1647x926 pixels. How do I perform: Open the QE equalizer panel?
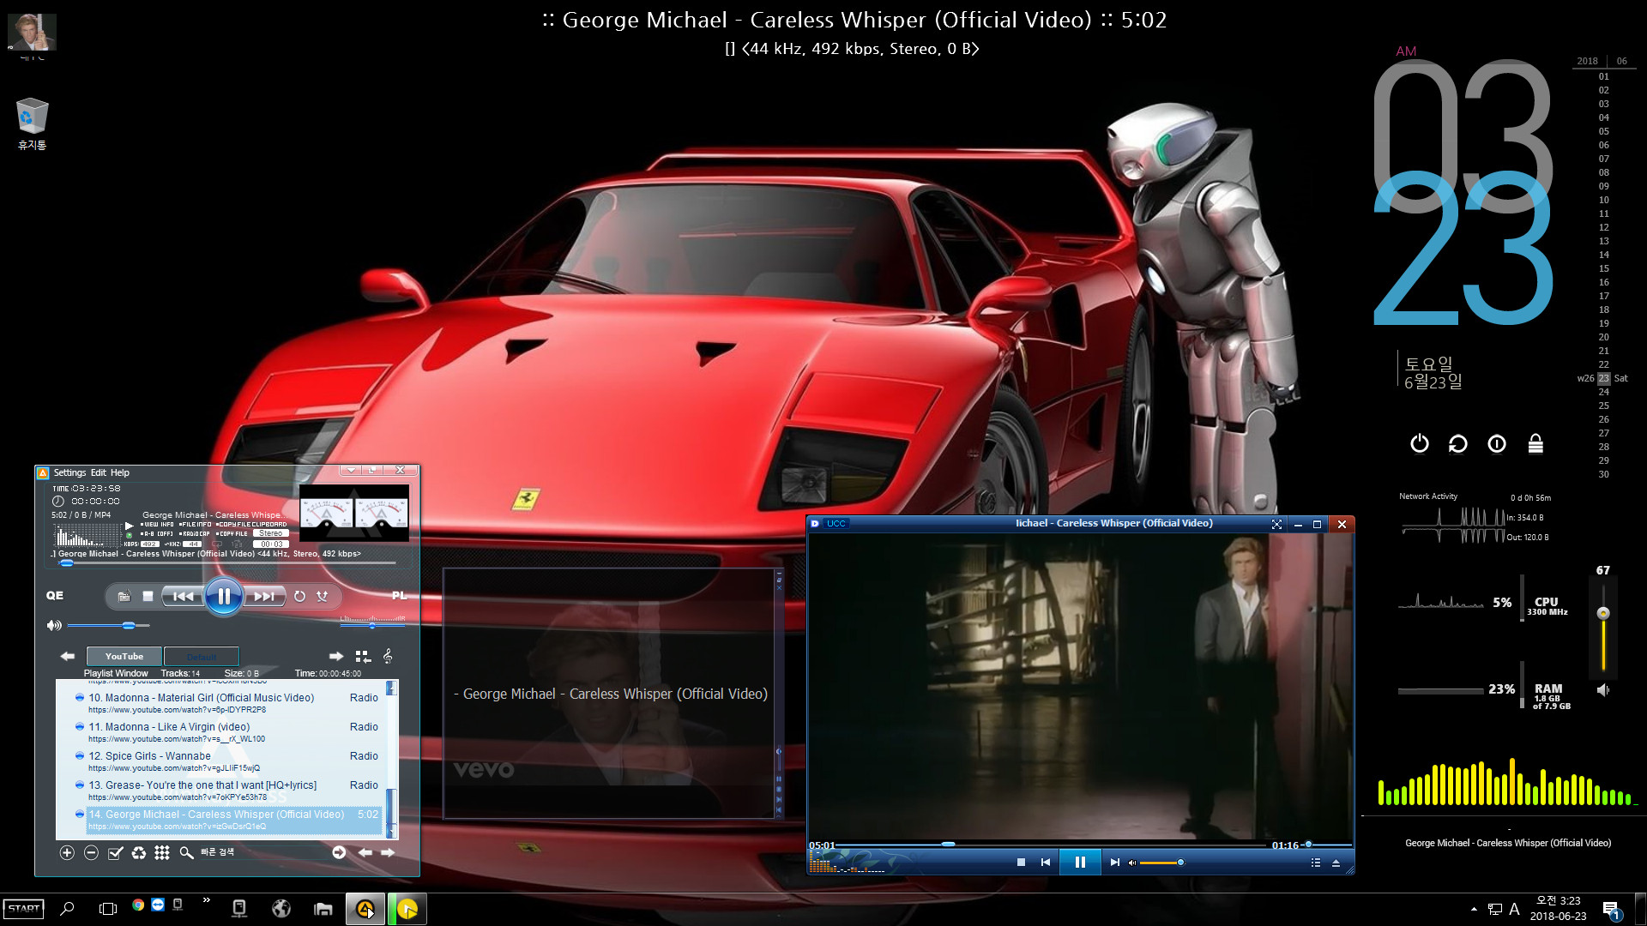54,595
